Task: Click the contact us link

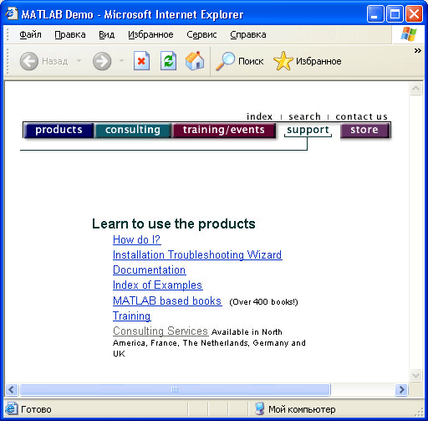Action: pos(361,116)
